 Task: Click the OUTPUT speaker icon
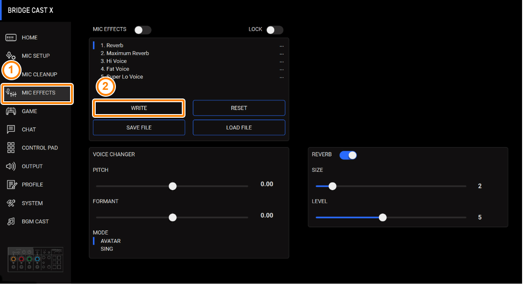pos(11,166)
